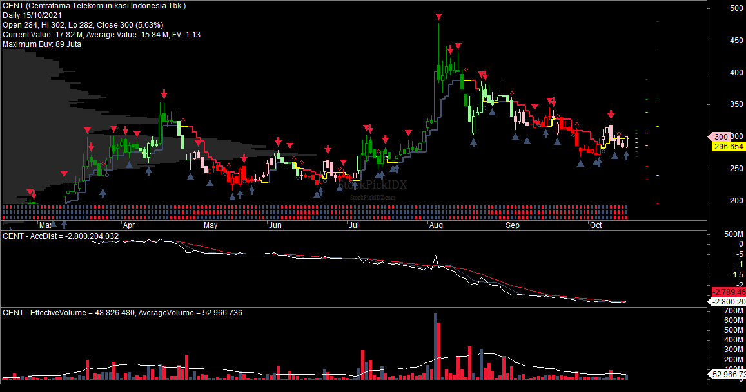Click the tallest blue volume bar in August
The image size is (746, 392).
pyautogui.click(x=435, y=346)
